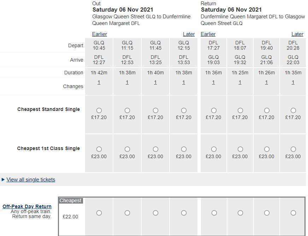The width and height of the screenshot is (308, 236).
Task: Pick £17.20 standard single for 20:28 return
Action: point(293,111)
